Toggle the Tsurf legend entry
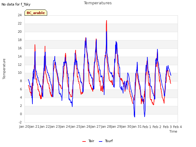The height and width of the screenshot is (147, 196). coord(106,141)
